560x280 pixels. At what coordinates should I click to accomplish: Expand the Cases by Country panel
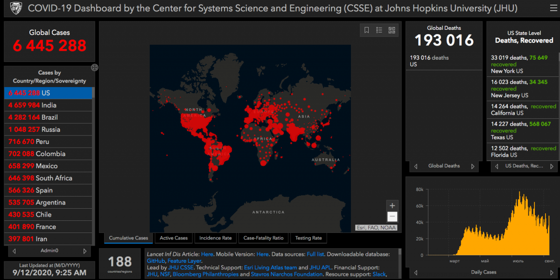pyautogui.click(x=95, y=68)
